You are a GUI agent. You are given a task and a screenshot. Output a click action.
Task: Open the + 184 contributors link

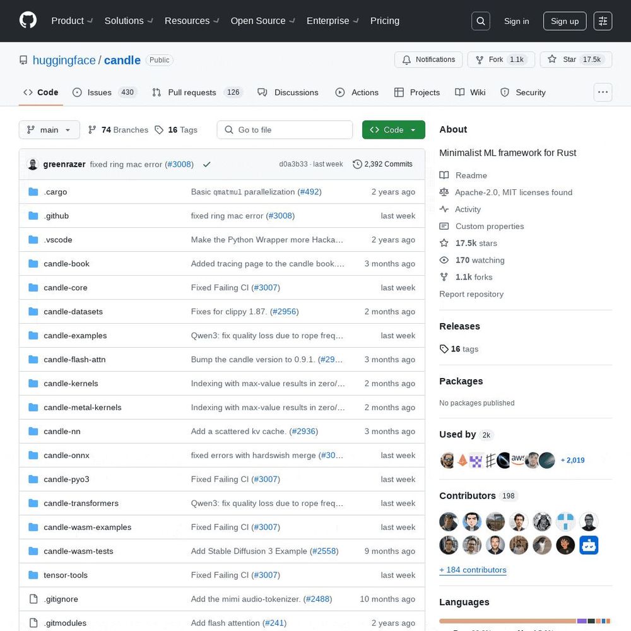pos(473,570)
